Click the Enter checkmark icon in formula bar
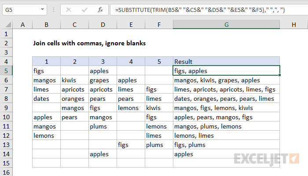 coord(84,10)
